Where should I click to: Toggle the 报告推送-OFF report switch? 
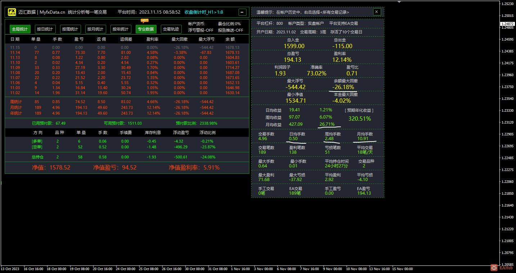230,30
